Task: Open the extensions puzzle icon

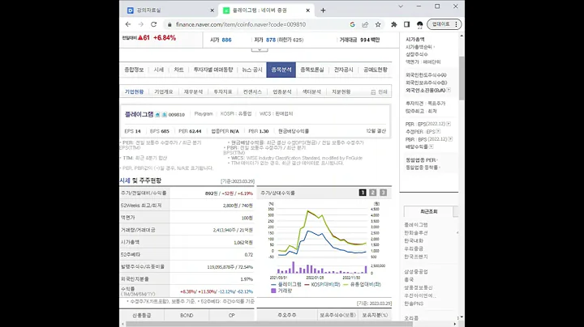Action: tap(393, 24)
